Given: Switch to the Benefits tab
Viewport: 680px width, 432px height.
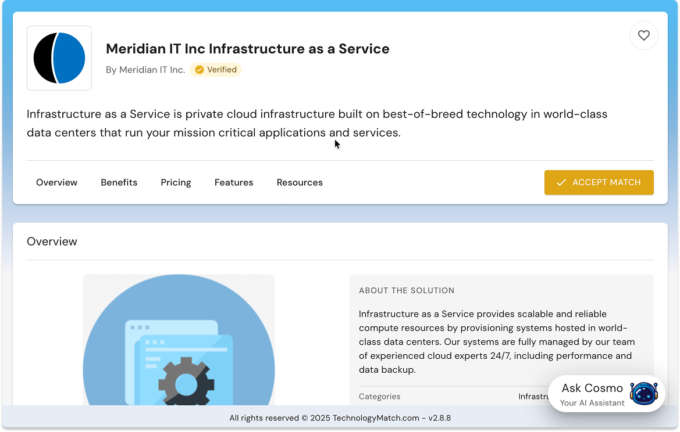Looking at the screenshot, I should 119,182.
